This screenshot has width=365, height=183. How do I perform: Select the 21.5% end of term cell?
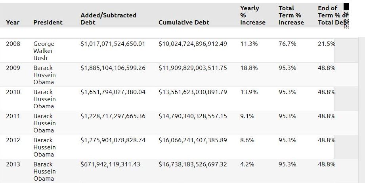tap(326, 44)
